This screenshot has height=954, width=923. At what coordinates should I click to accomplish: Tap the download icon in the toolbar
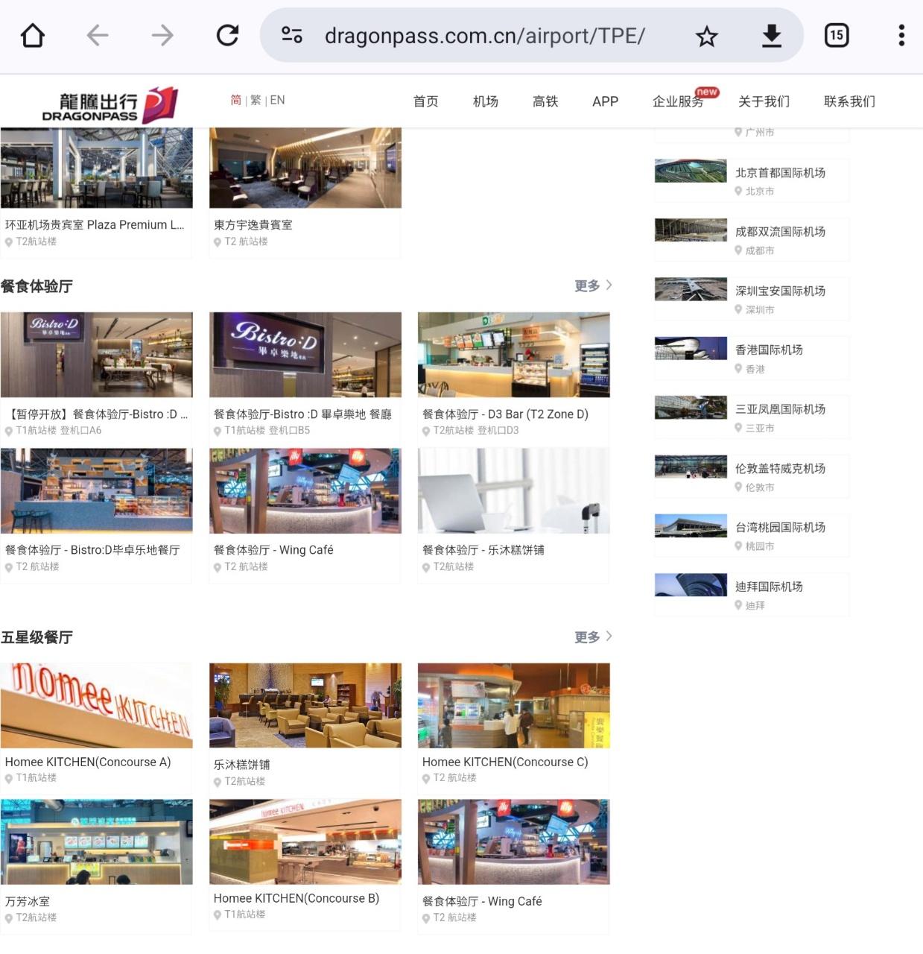tap(772, 36)
